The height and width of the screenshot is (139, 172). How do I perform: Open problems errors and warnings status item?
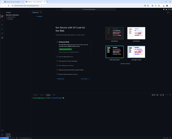(12, 138)
